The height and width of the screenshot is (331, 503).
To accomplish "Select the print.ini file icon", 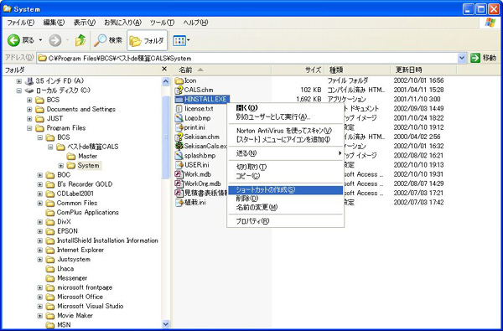I will point(179,127).
